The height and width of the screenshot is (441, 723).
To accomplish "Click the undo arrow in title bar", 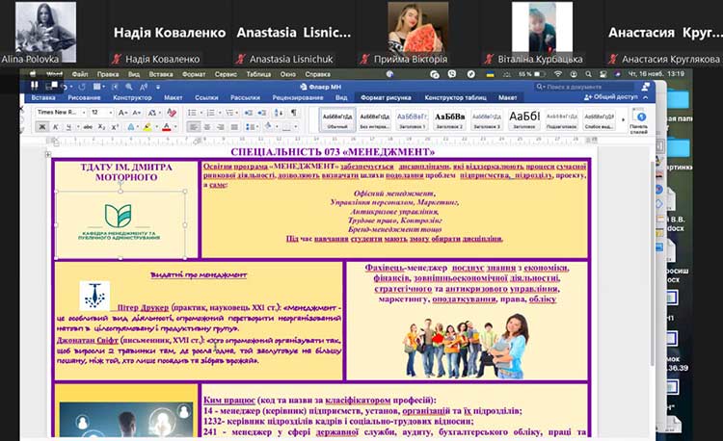I will 65,86.
